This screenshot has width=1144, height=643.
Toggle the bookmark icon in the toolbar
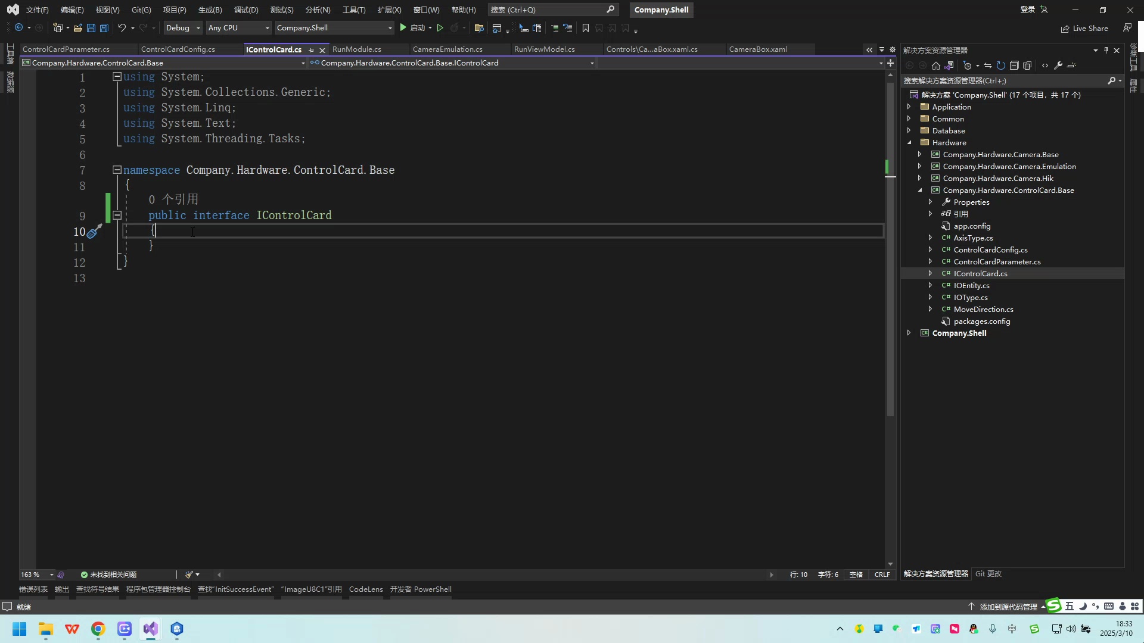tap(586, 27)
